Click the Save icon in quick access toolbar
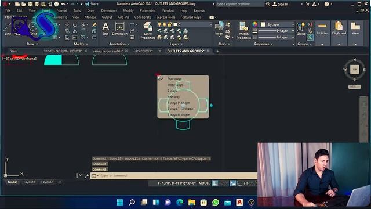 click(x=30, y=4)
